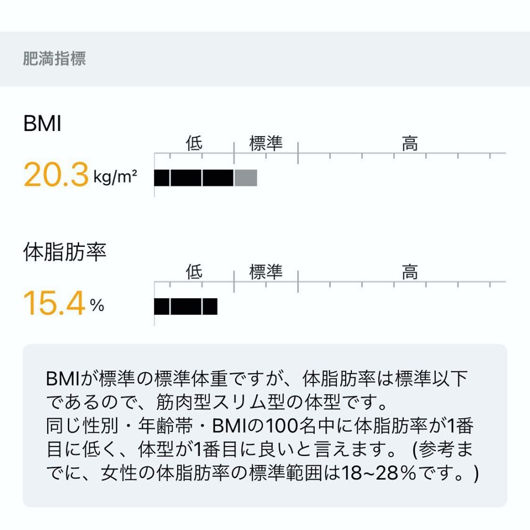Select the 体脂肪率 label

point(65,252)
